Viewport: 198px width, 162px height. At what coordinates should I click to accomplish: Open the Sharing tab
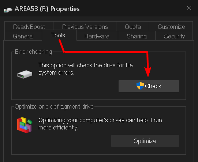coord(137,36)
